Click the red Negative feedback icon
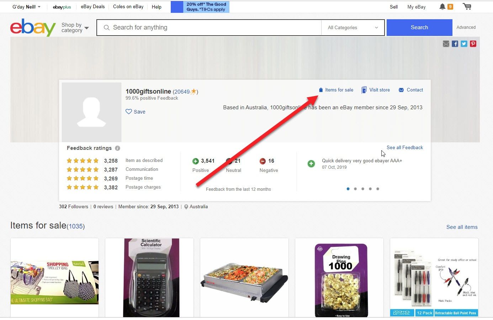 [263, 161]
